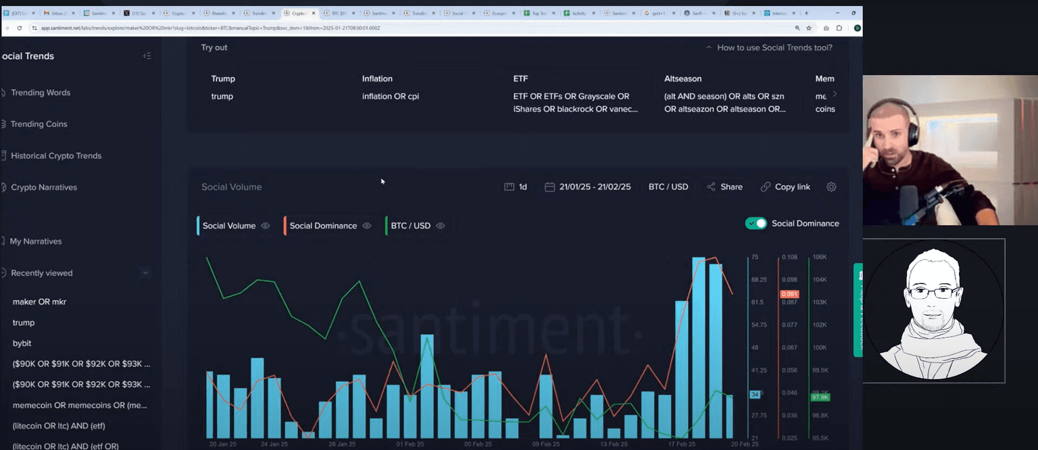Image resolution: width=1038 pixels, height=450 pixels.
Task: Hide BTC / USD line via eye icon
Action: click(x=441, y=226)
